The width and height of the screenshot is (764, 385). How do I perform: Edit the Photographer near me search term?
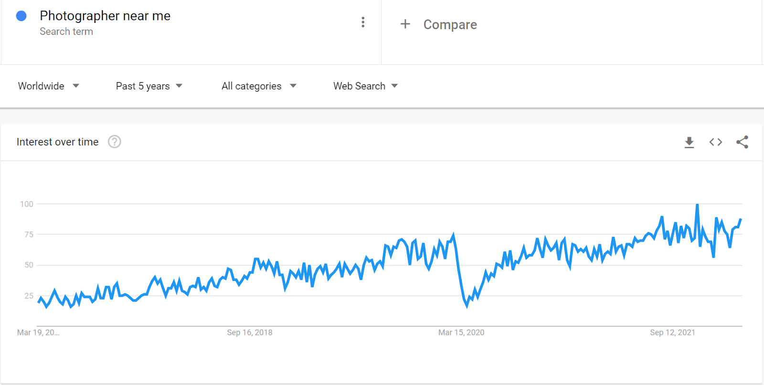pyautogui.click(x=105, y=16)
